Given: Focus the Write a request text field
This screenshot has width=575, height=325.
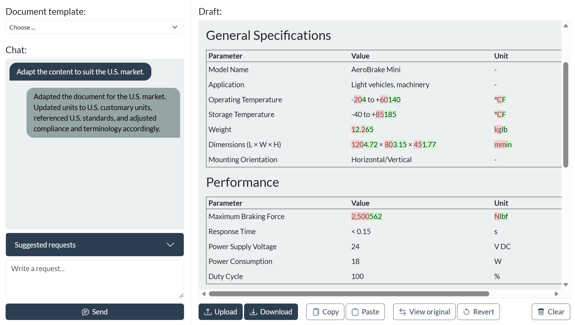Looking at the screenshot, I should pos(95,279).
